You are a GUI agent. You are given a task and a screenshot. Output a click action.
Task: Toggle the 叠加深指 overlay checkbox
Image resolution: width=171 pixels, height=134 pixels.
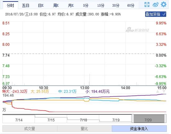coord(156,14)
